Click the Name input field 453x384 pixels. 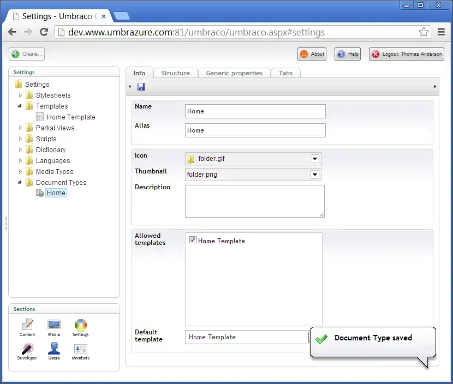(255, 111)
